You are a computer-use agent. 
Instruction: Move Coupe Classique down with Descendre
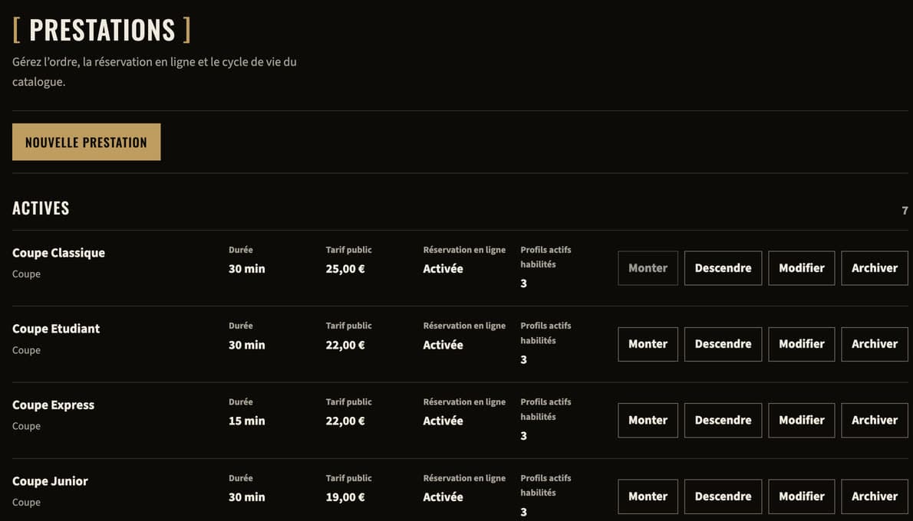click(x=723, y=268)
